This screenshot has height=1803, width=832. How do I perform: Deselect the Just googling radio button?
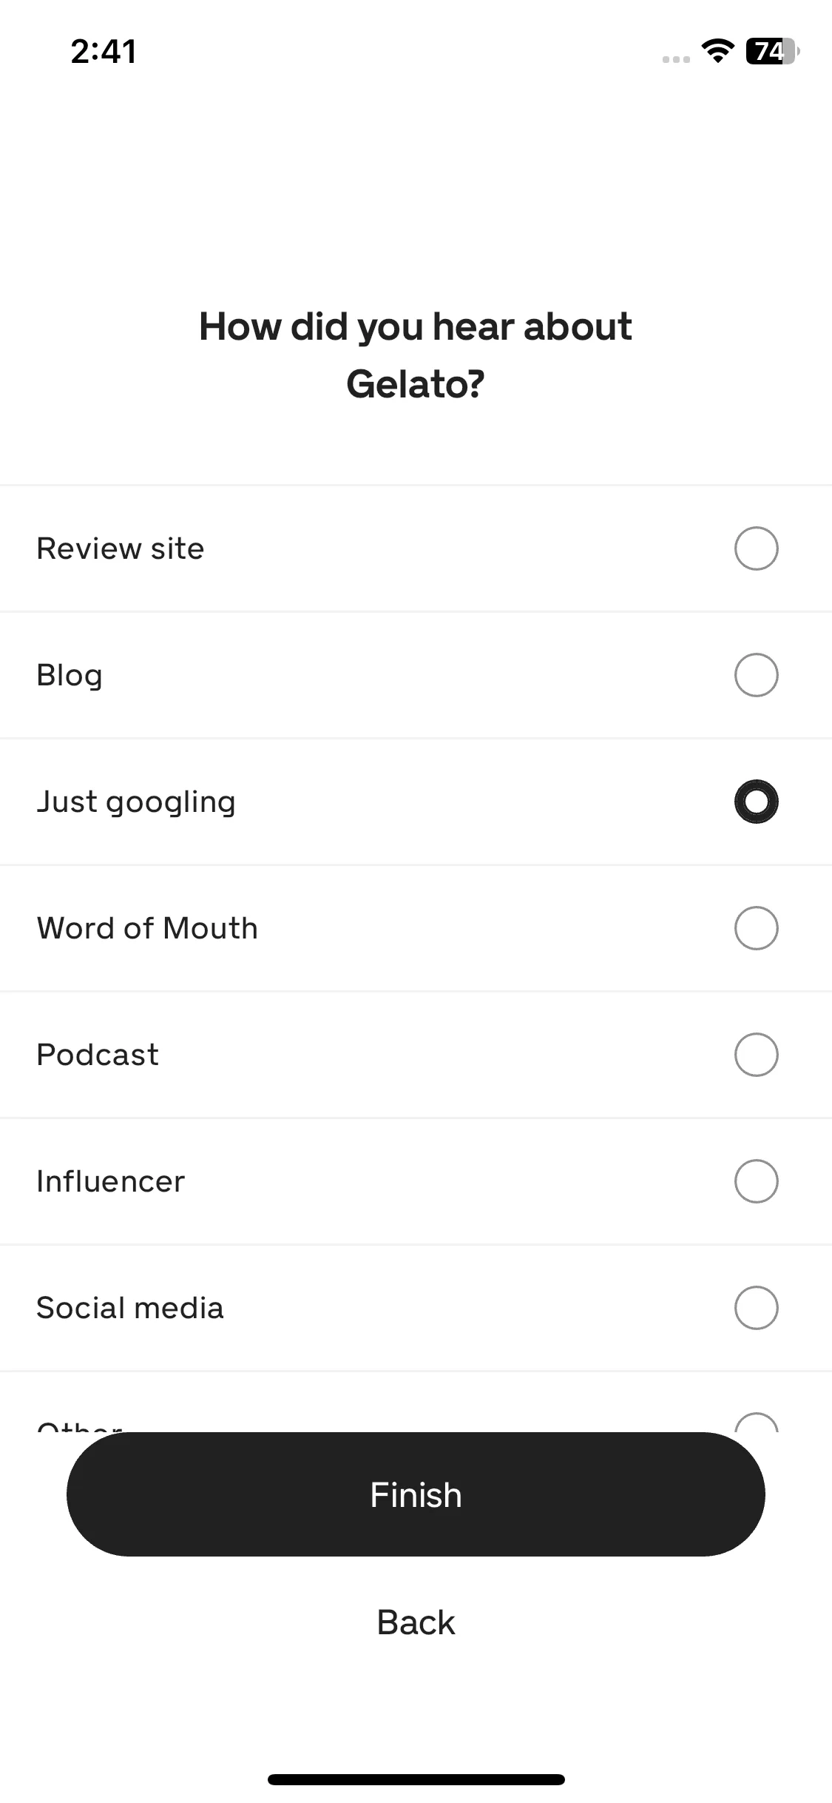[x=756, y=802]
